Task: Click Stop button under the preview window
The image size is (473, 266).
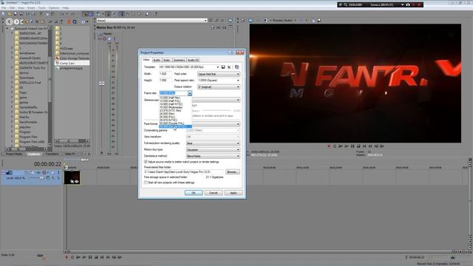Action: click(358, 146)
